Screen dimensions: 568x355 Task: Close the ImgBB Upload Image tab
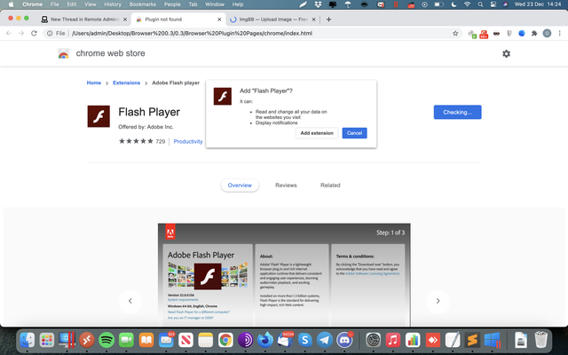pos(313,20)
